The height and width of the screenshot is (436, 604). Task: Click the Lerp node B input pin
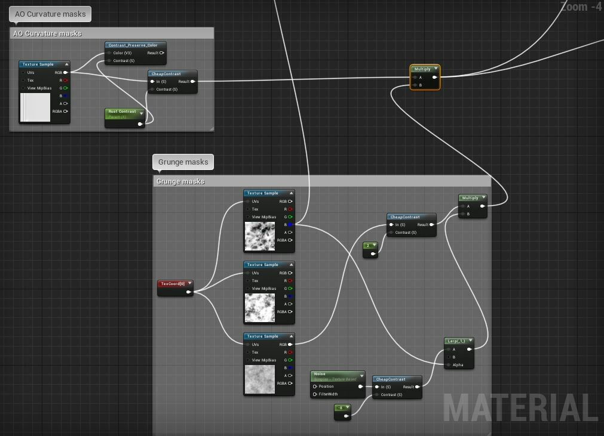(449, 357)
